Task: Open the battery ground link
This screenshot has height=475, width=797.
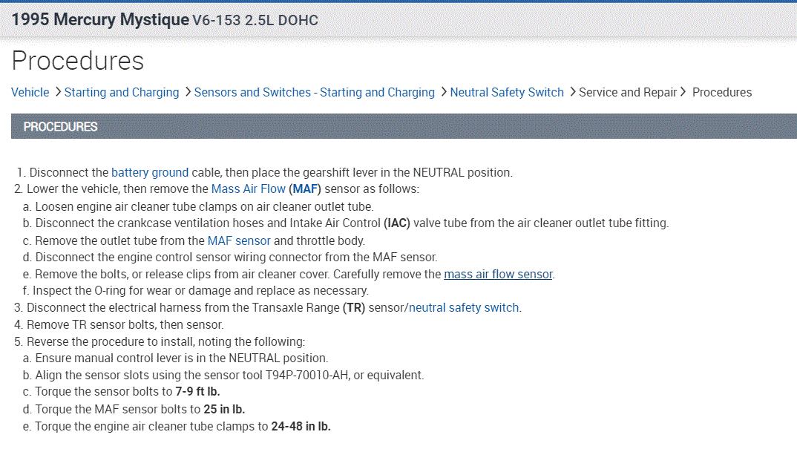Action: click(x=150, y=173)
